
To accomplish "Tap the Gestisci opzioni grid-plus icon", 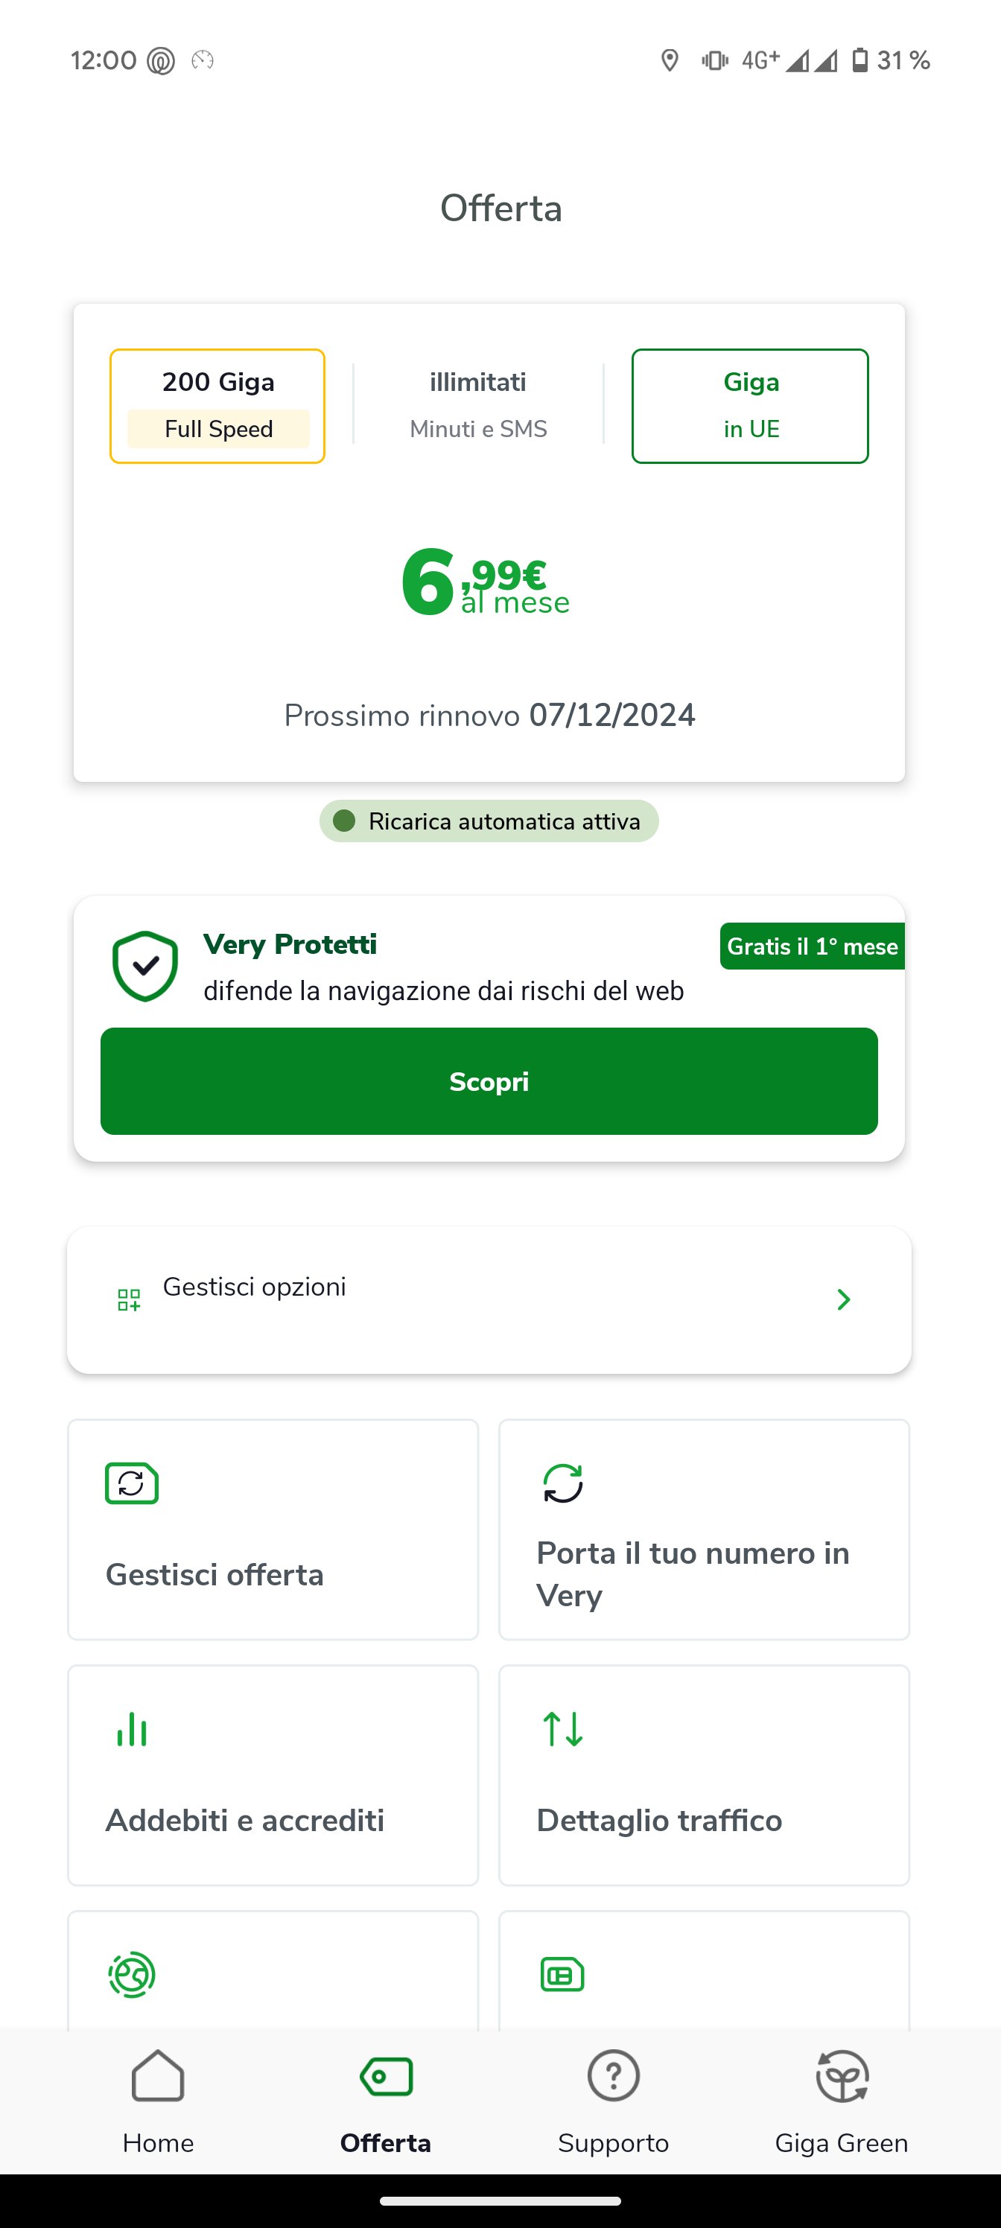I will (x=129, y=1299).
